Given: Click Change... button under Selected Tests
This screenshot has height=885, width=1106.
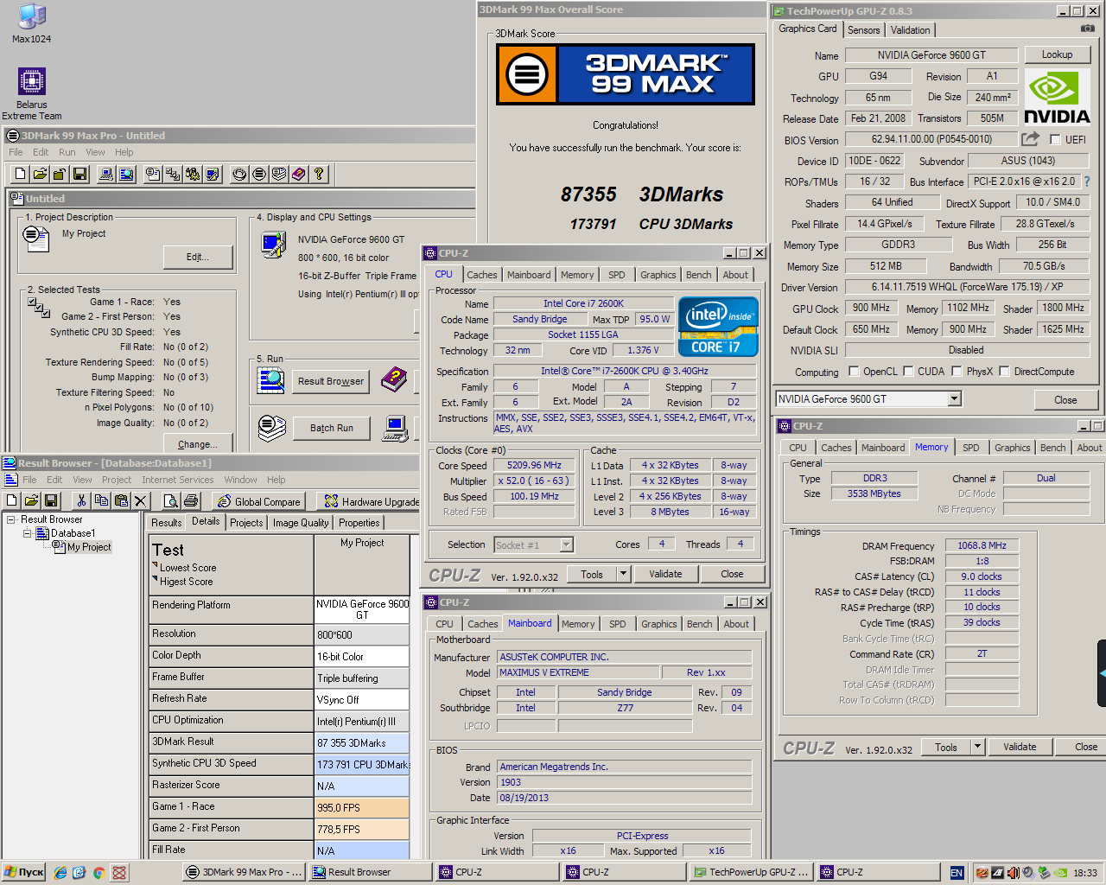Looking at the screenshot, I should [x=198, y=444].
